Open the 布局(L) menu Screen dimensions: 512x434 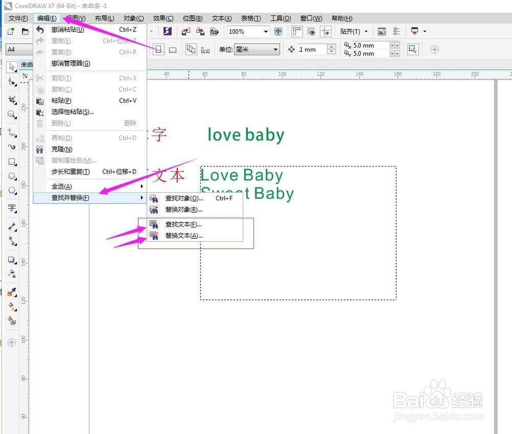(x=104, y=18)
